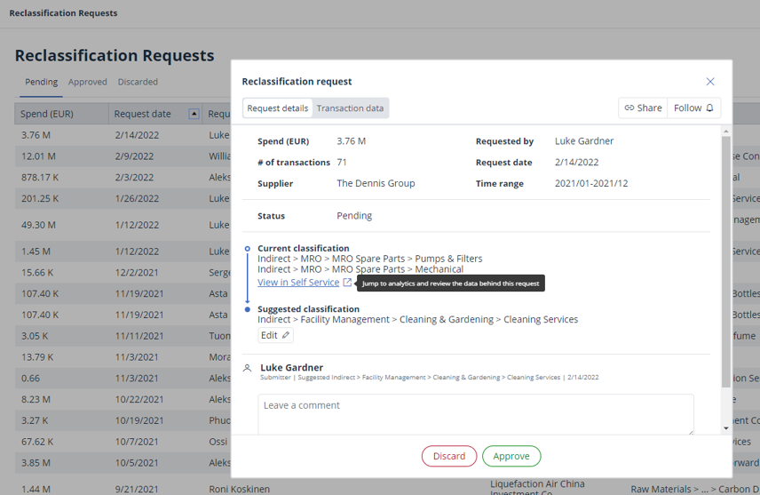Viewport: 760px width, 495px height.
Task: Click the Luke Gardner submitter avatar icon
Action: pos(248,368)
